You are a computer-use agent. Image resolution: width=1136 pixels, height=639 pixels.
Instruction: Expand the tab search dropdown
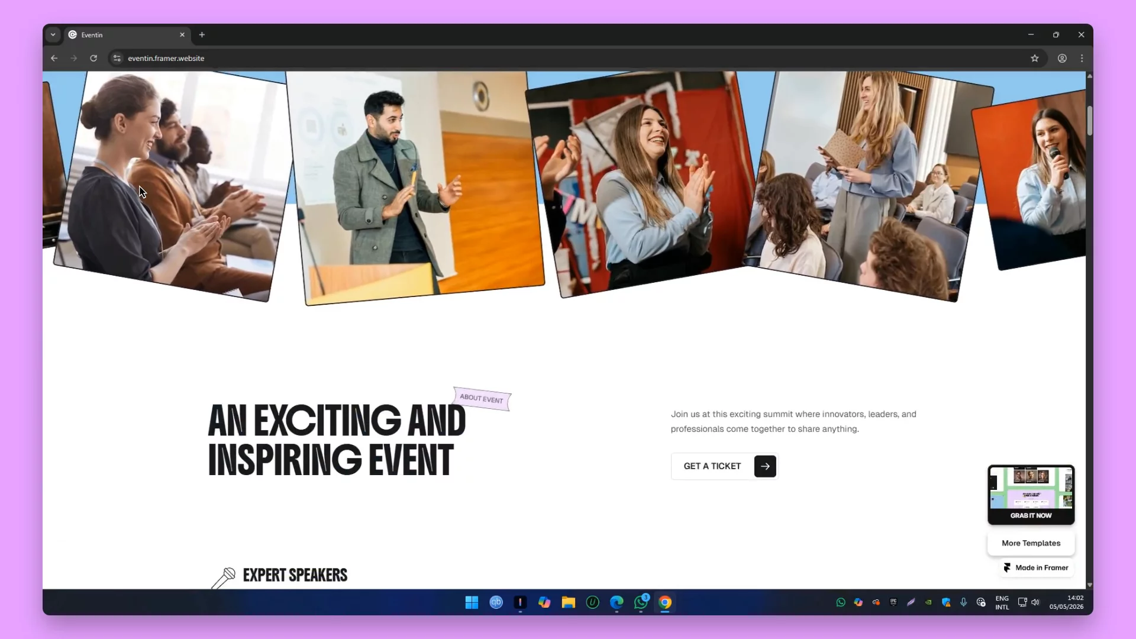pos(53,35)
